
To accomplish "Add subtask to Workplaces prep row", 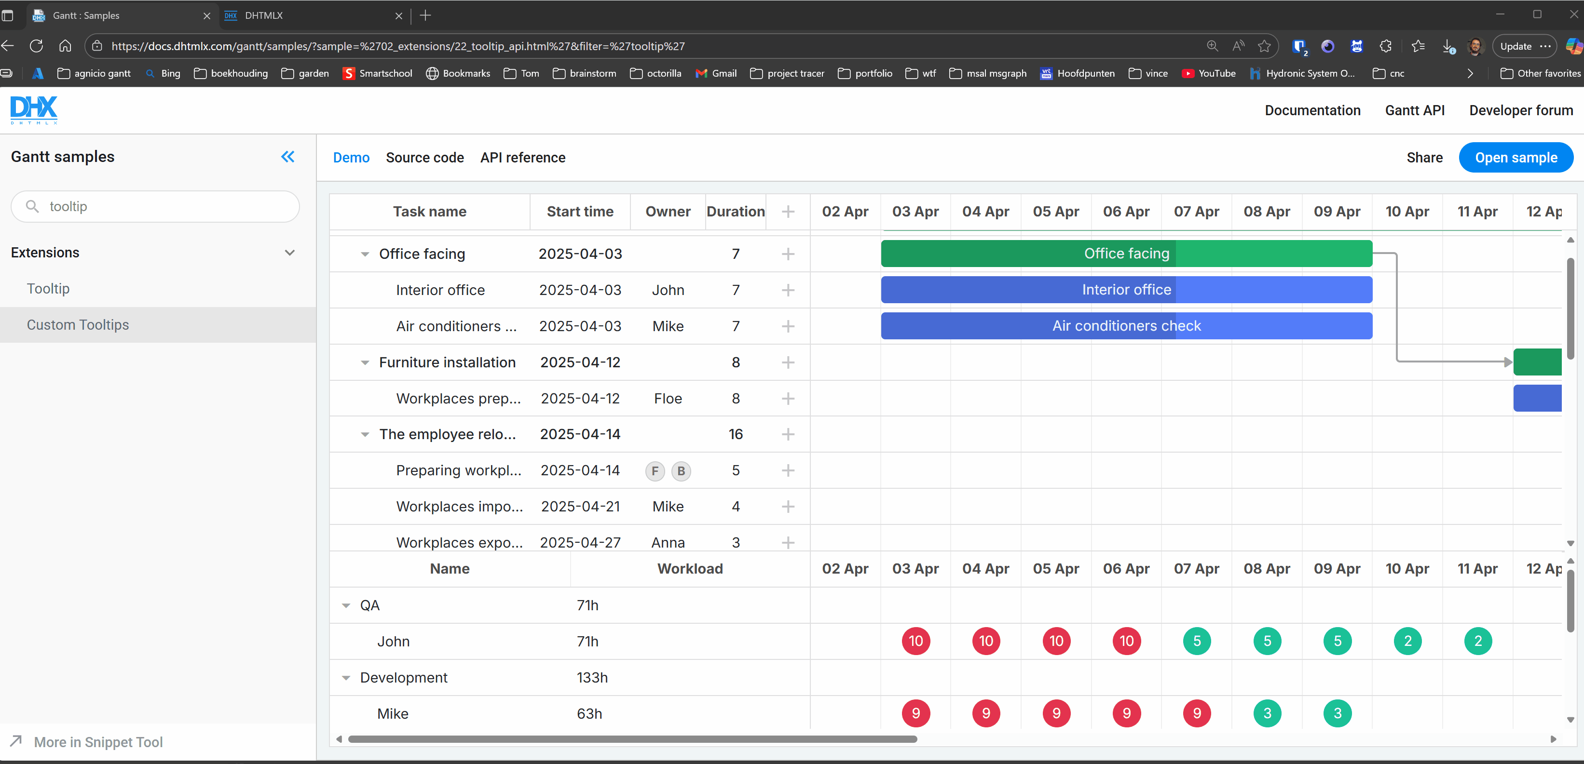I will (x=788, y=398).
